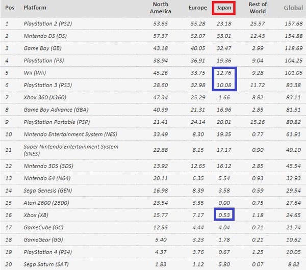
Task: Click the North America column header
Action: [161, 8]
